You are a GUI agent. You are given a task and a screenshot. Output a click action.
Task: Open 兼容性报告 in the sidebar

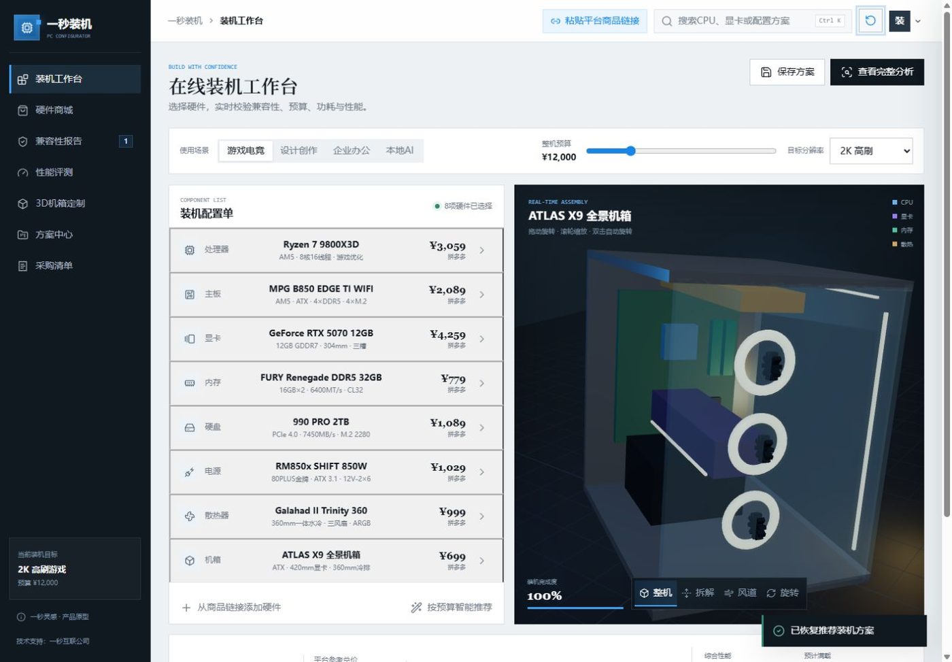click(x=75, y=142)
